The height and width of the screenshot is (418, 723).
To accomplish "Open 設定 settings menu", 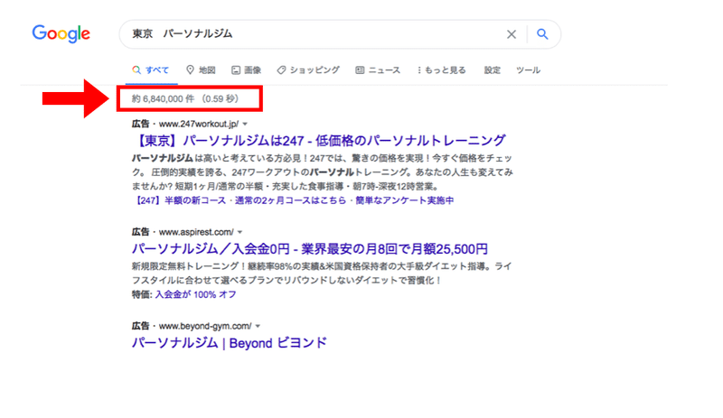I will tap(492, 70).
